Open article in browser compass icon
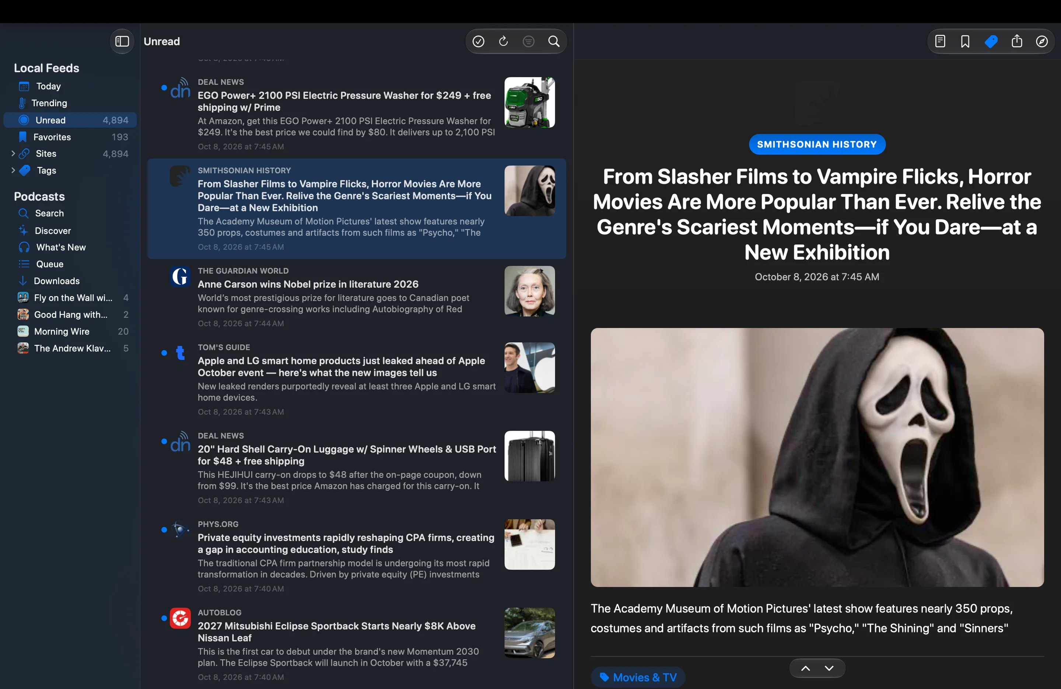1061x689 pixels. pos(1042,42)
